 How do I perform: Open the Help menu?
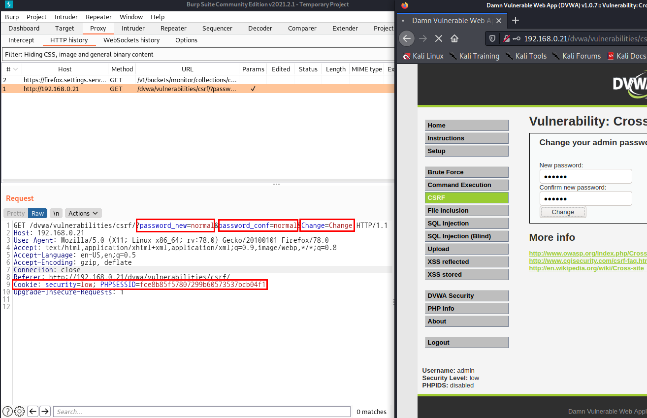click(158, 17)
